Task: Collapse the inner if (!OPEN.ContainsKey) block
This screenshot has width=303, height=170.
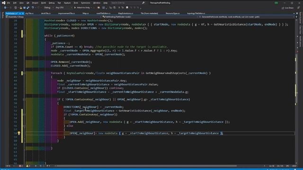Action: (x=24, y=114)
